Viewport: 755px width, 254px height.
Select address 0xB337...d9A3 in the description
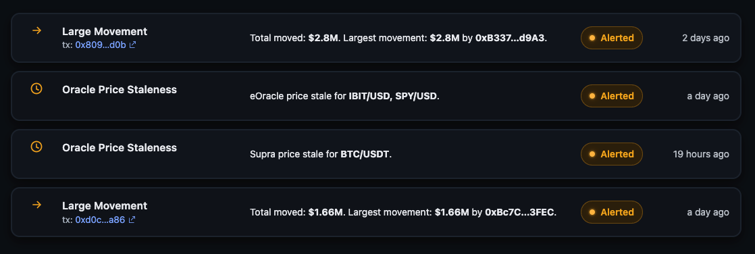(510, 38)
